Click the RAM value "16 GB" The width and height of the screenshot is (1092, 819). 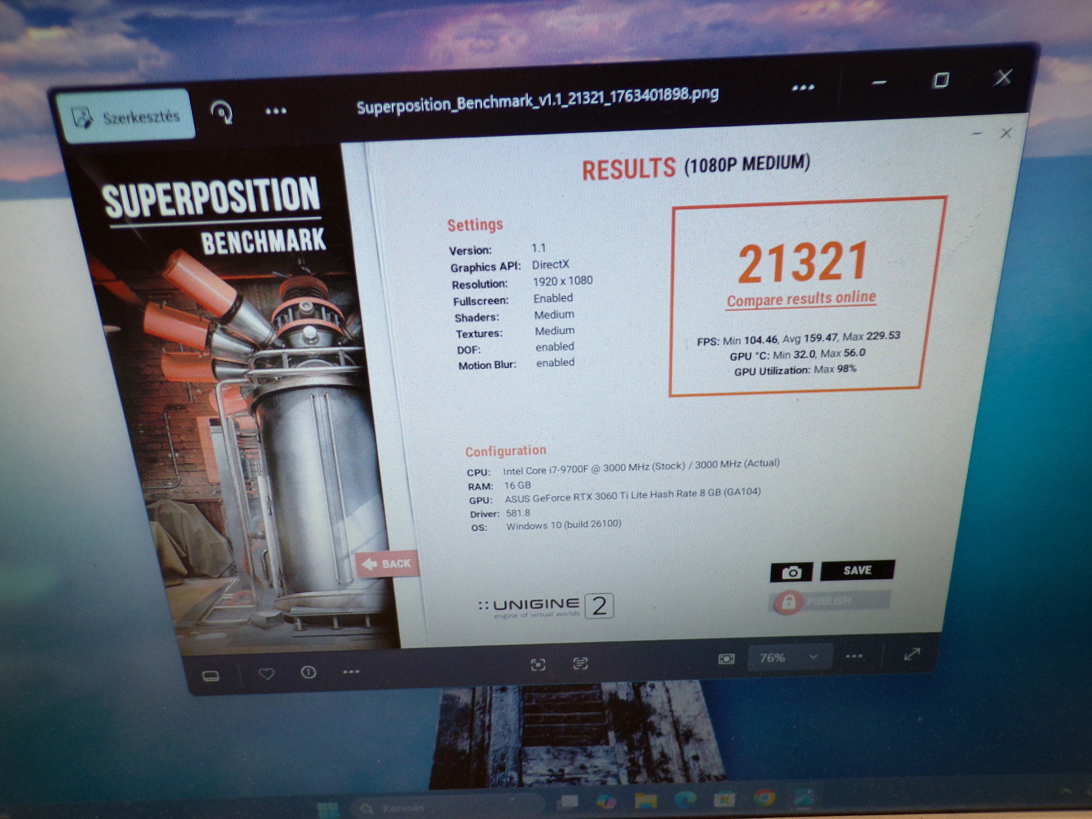[x=517, y=485]
